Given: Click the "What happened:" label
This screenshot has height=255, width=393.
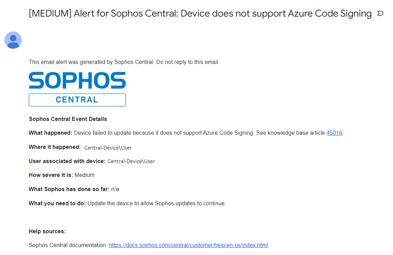Looking at the screenshot, I should point(51,133).
